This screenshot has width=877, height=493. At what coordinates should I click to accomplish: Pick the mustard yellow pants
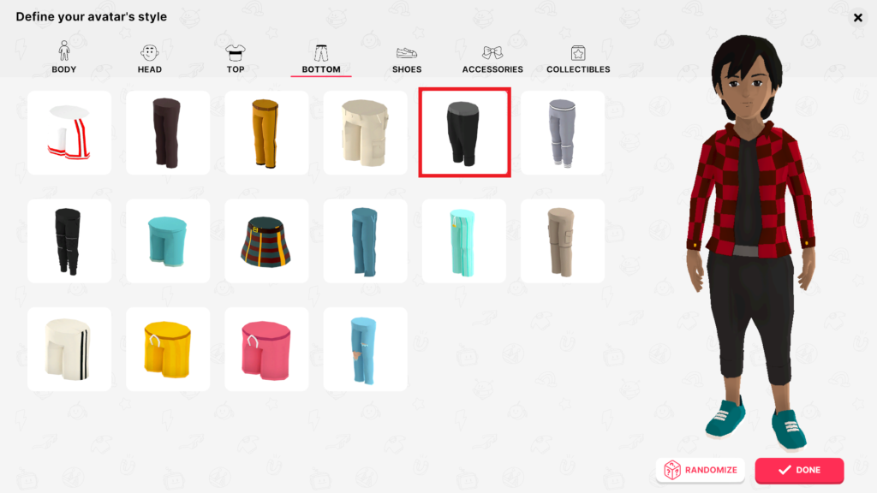[x=267, y=133]
